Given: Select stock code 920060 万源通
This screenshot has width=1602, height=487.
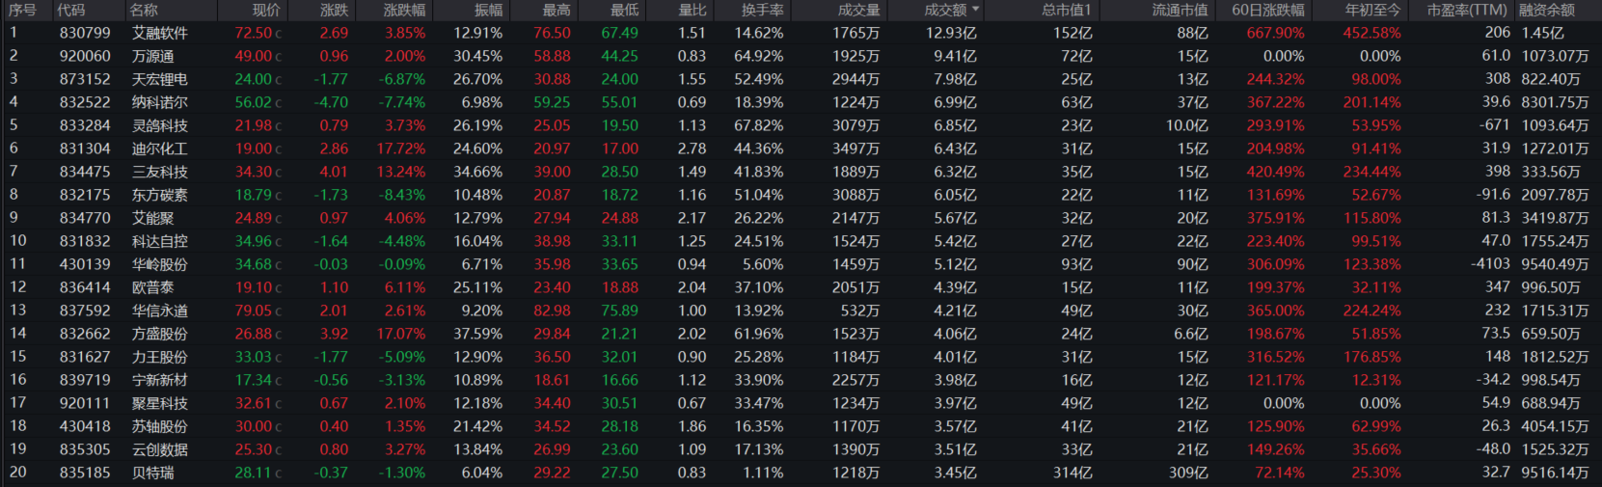Looking at the screenshot, I should coord(85,56).
